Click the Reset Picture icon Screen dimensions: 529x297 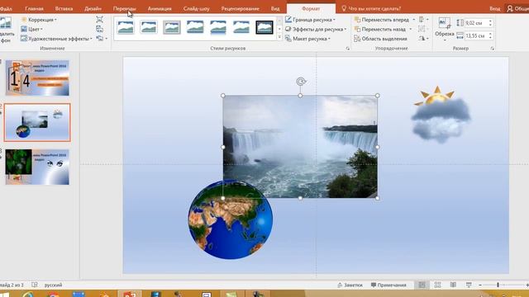[x=100, y=39]
